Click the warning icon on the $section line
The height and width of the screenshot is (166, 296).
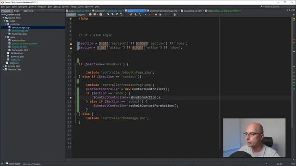pos(71,44)
